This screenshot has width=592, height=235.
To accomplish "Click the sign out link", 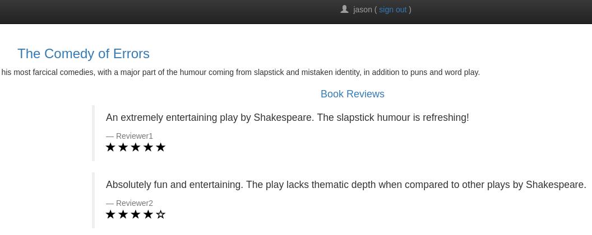I will (x=392, y=10).
